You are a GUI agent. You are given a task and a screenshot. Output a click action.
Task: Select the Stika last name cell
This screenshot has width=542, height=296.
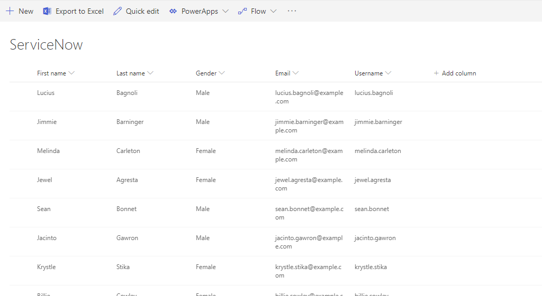123,266
